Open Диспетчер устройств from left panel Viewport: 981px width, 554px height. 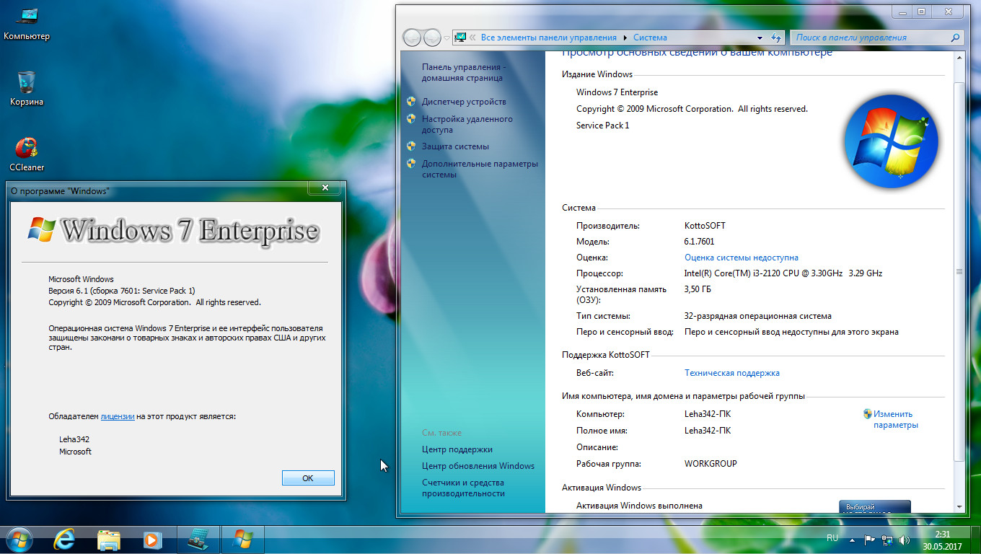click(x=464, y=102)
